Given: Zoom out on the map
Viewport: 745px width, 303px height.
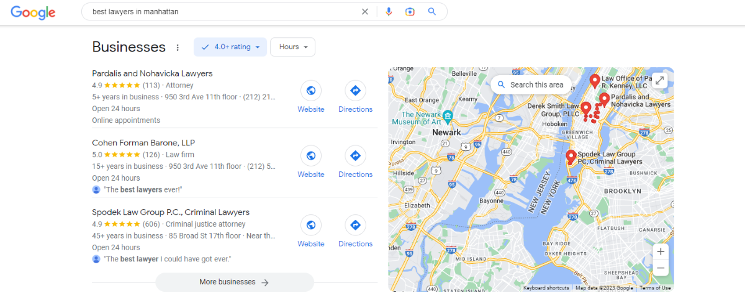Looking at the screenshot, I should pos(661,268).
